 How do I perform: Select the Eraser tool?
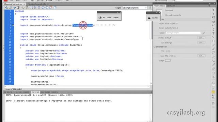tap(213, 69)
